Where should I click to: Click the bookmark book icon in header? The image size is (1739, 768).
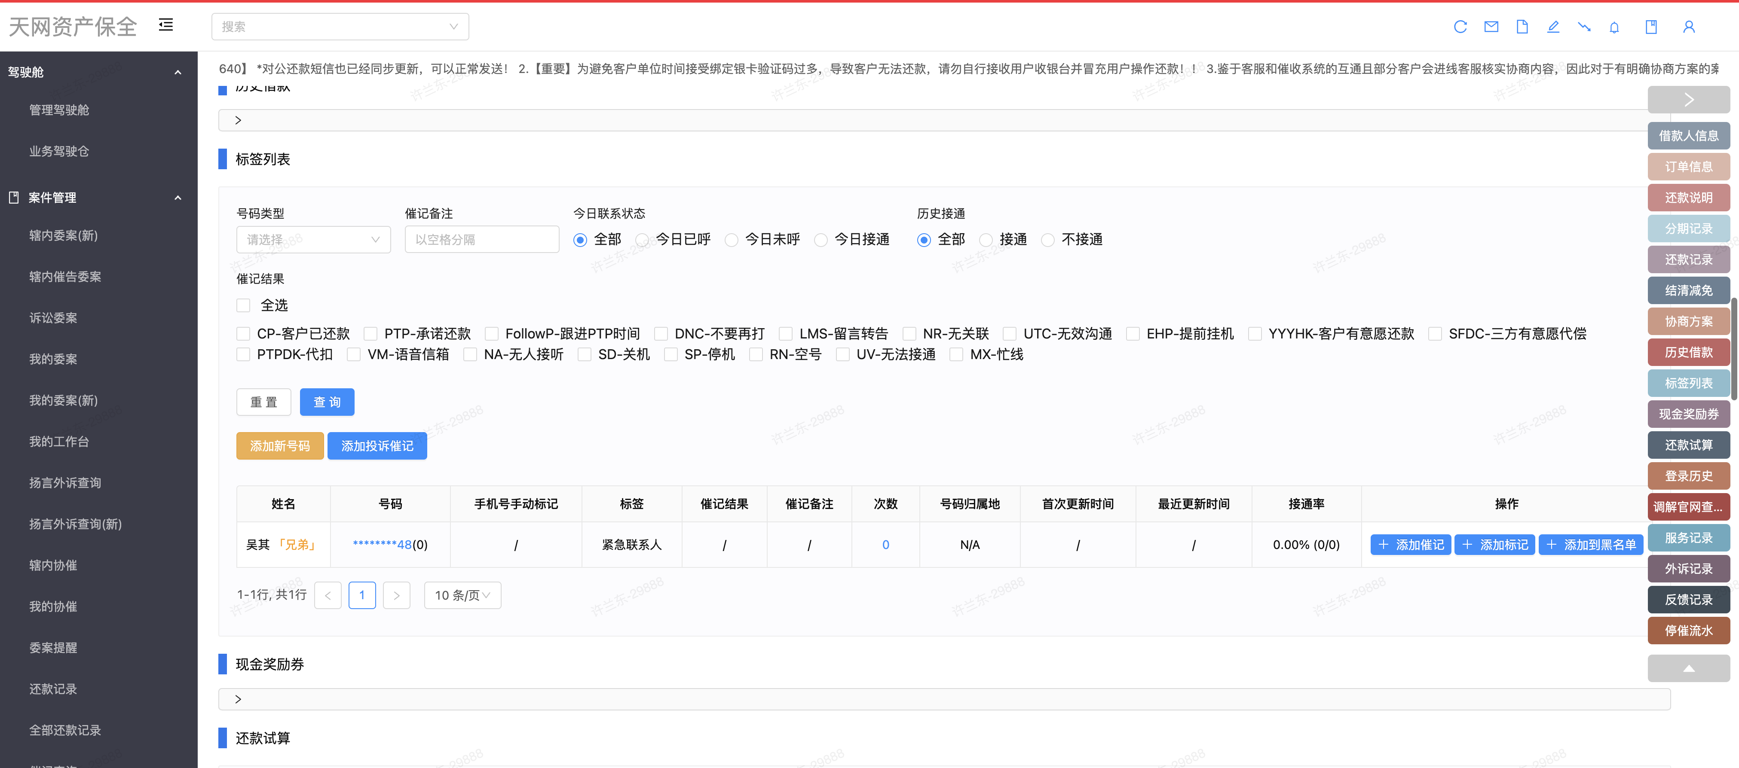[x=1651, y=27]
